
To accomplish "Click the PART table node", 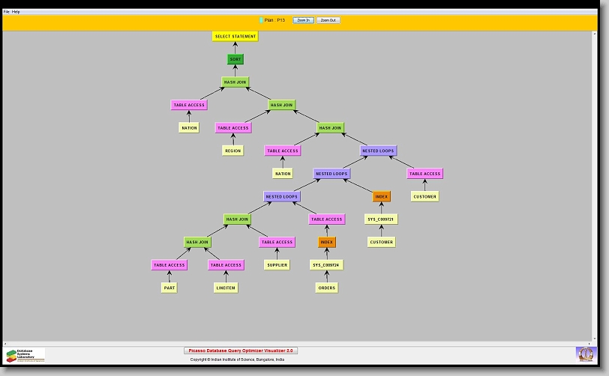I will 169,288.
